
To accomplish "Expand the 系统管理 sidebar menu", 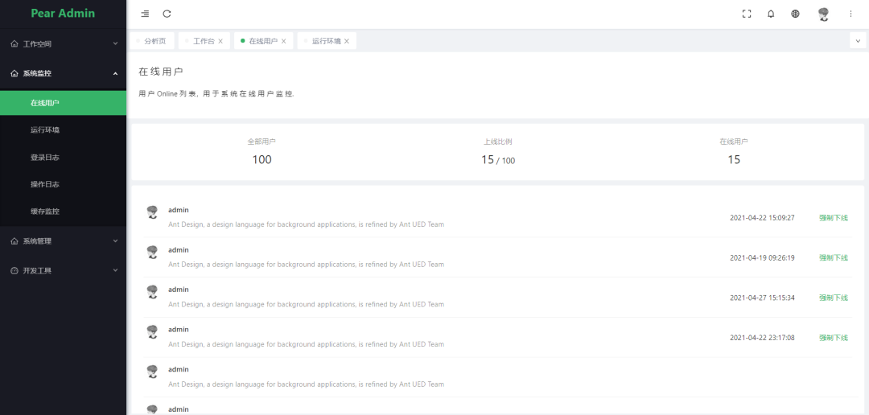I will pos(63,240).
